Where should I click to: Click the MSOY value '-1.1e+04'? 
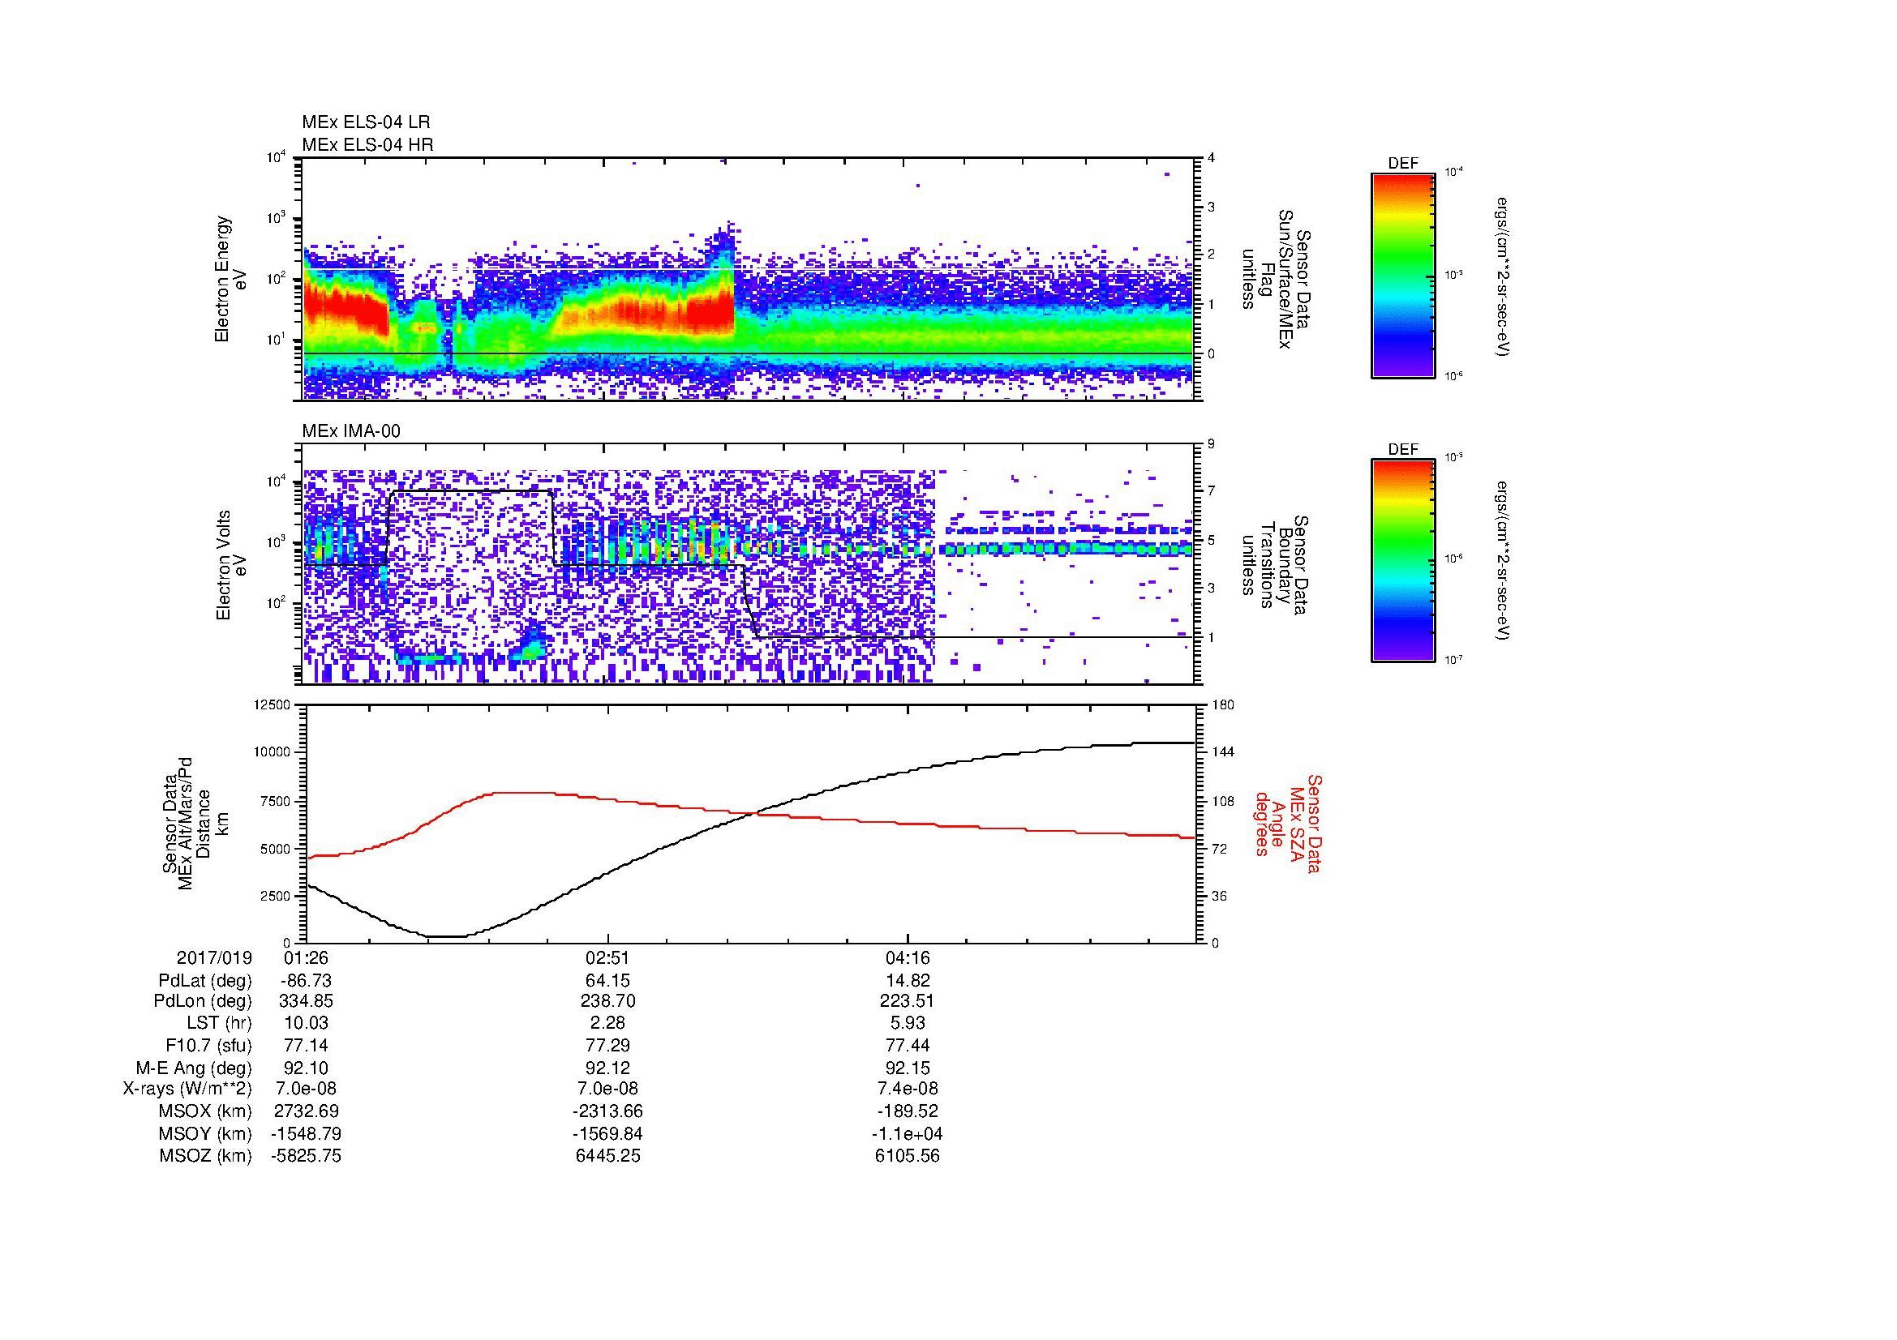(908, 1133)
